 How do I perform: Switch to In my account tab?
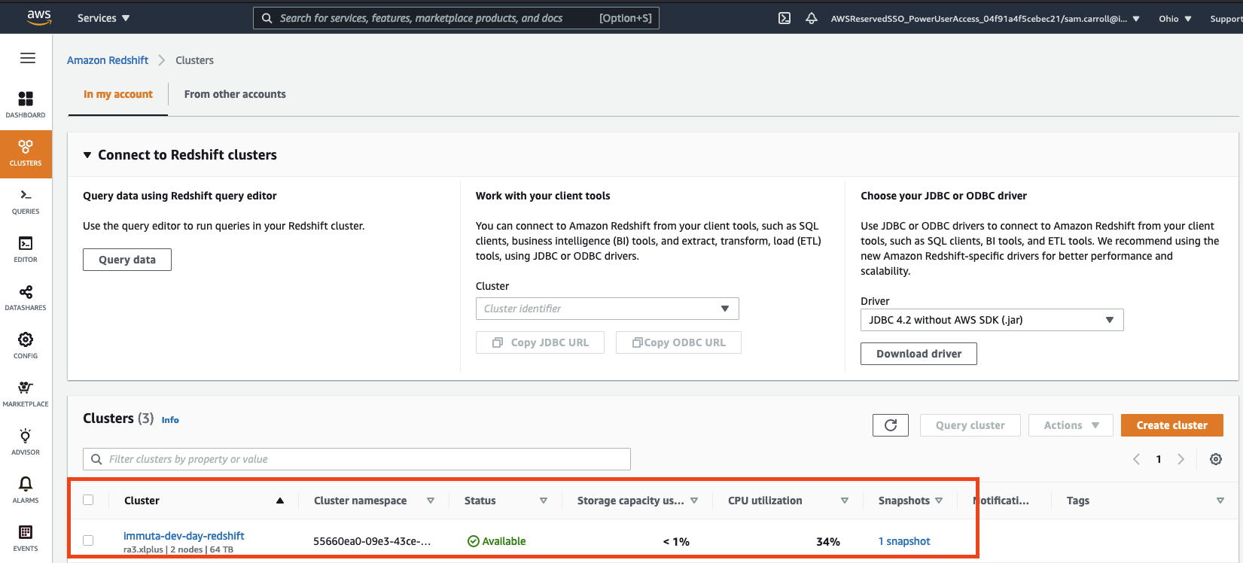click(118, 94)
